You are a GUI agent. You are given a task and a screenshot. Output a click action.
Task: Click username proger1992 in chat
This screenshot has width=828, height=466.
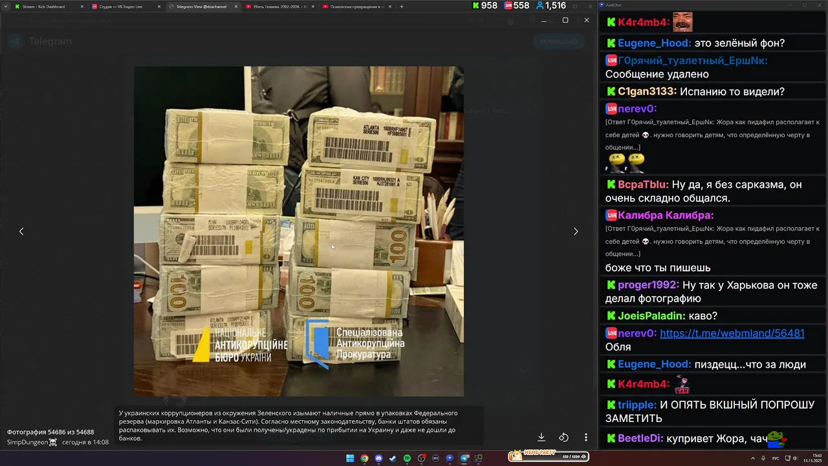(x=648, y=285)
